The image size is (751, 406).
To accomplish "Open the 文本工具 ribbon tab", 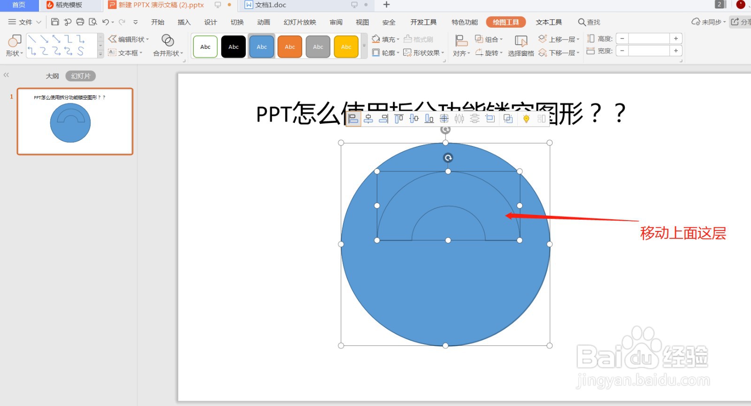I will click(549, 22).
